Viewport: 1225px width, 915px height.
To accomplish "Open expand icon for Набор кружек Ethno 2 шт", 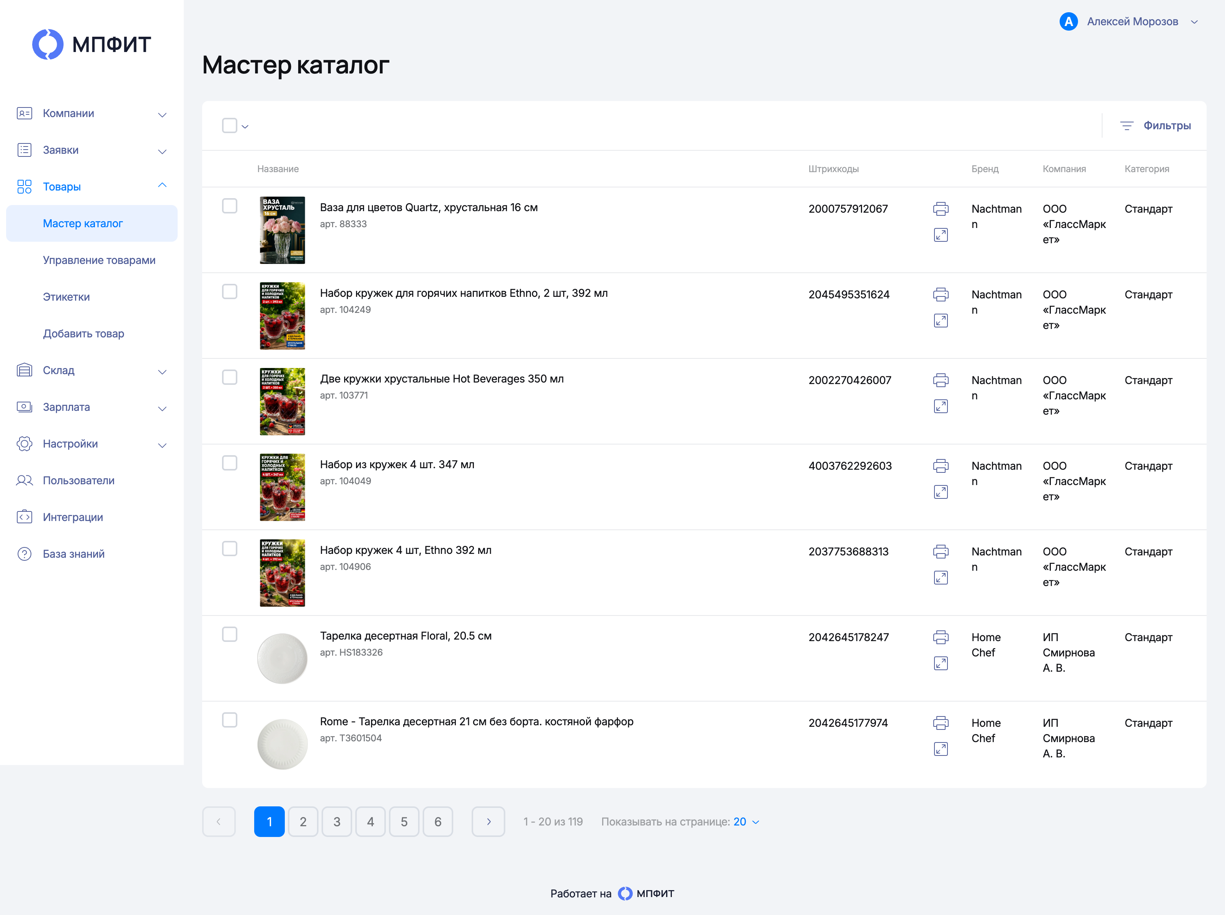I will coord(940,321).
